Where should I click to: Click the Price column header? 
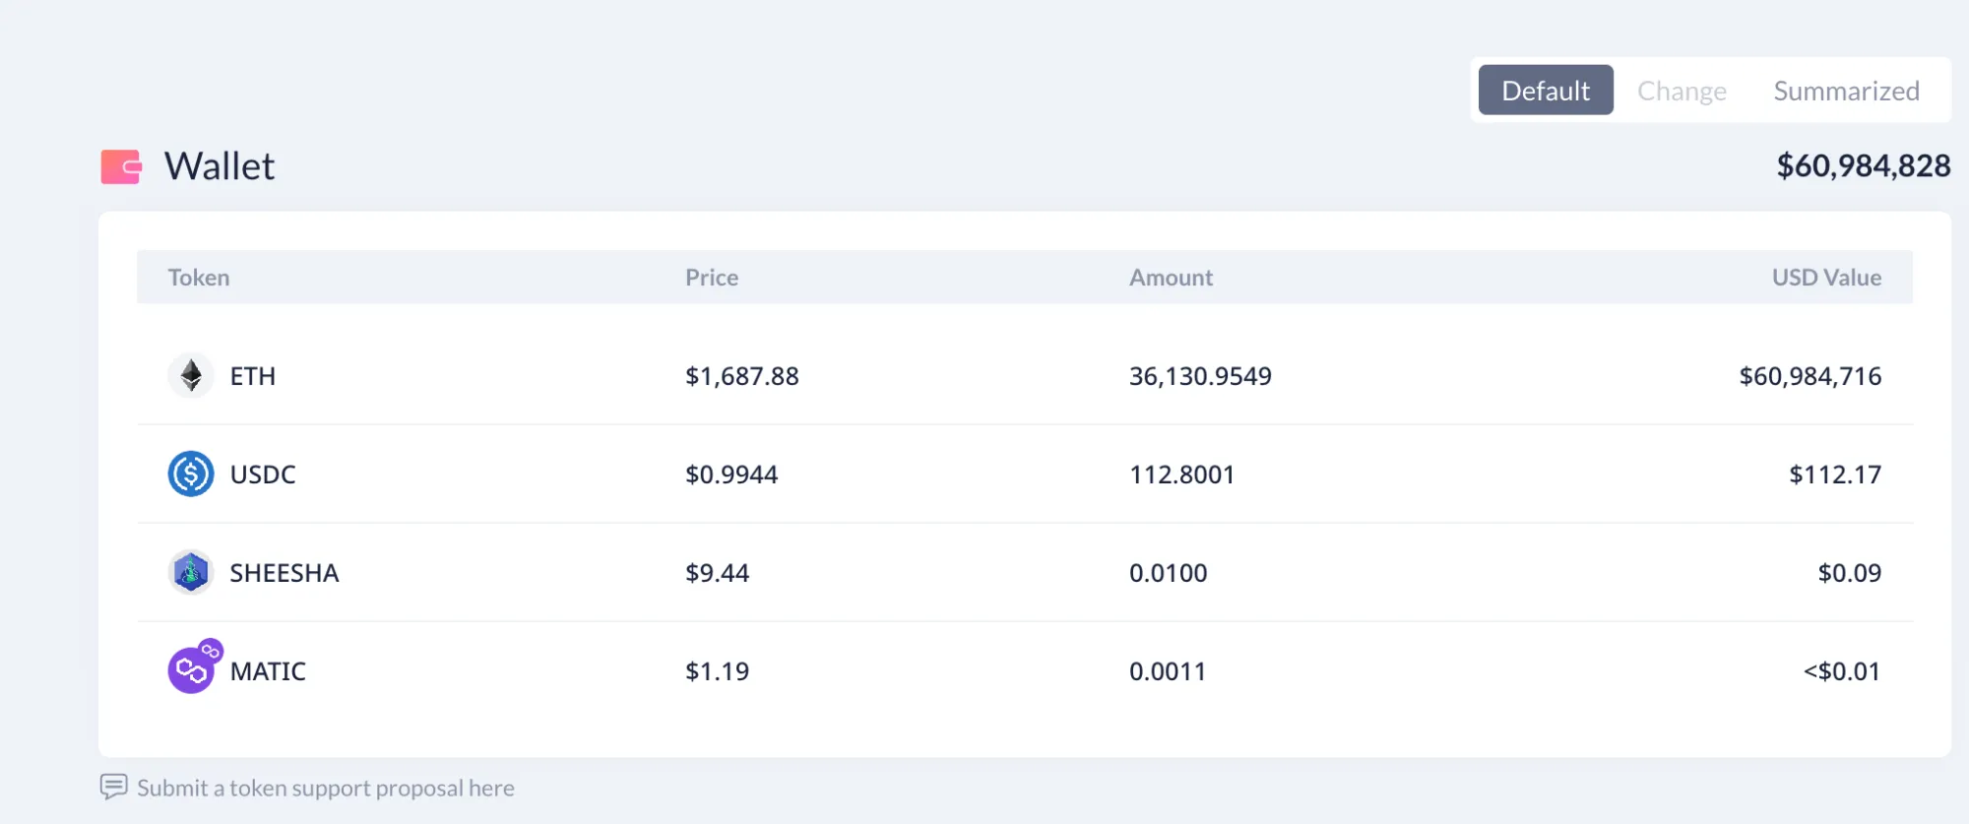(x=712, y=278)
